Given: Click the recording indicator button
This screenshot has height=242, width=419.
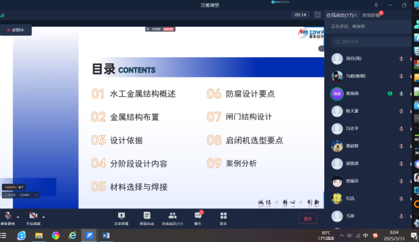Looking at the screenshot, I should (15, 30).
